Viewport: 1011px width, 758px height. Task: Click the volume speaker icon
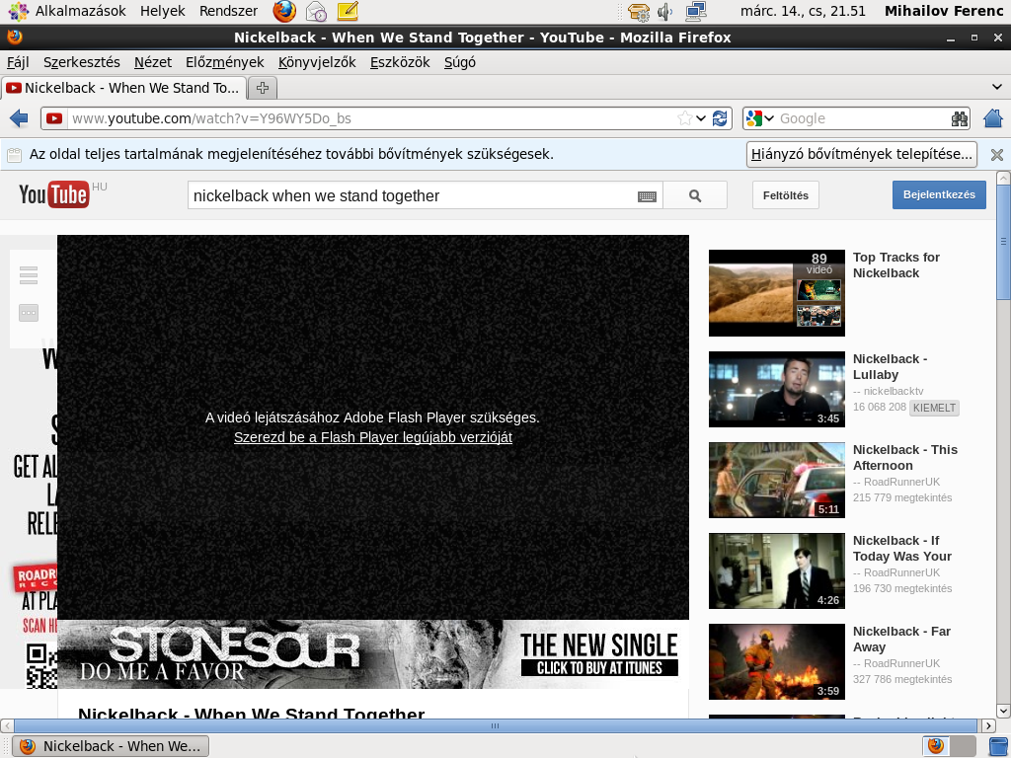pos(664,11)
